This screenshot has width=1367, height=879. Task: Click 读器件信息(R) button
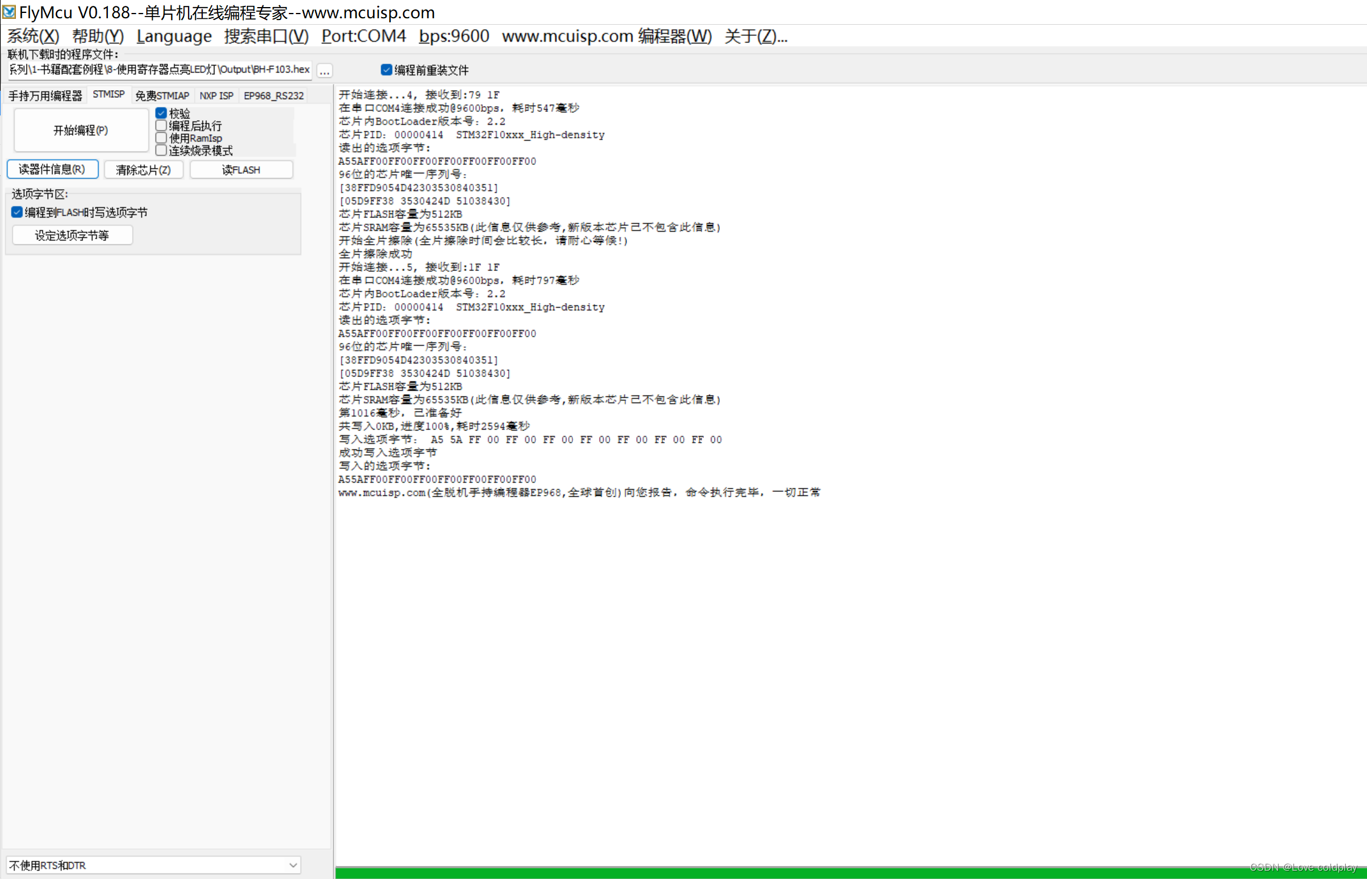tap(52, 170)
